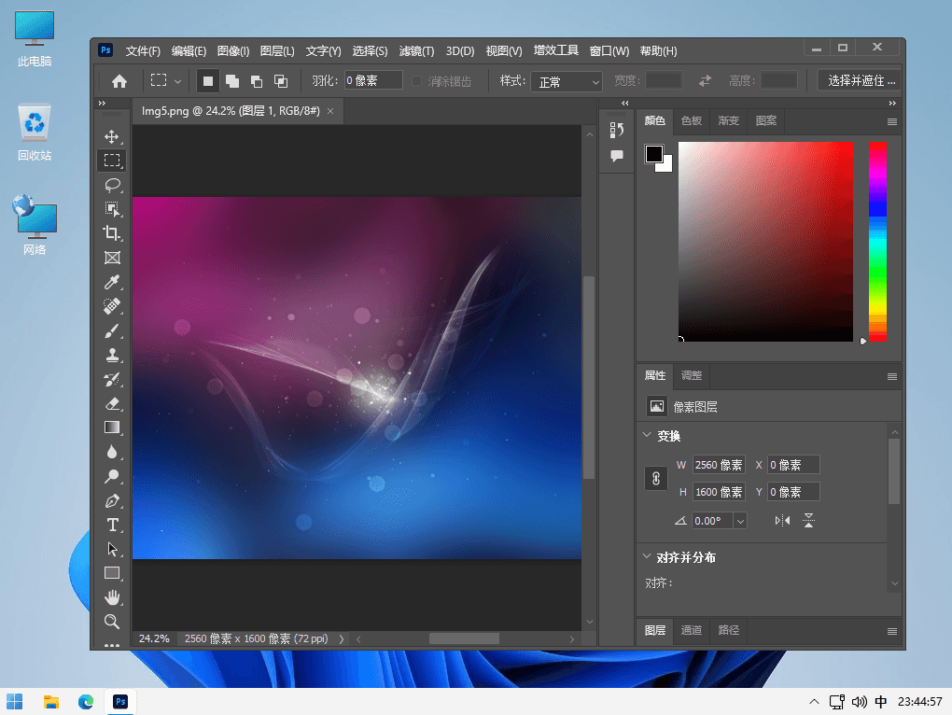The width and height of the screenshot is (952, 715).
Task: Open the History panel icon
Action: [617, 130]
